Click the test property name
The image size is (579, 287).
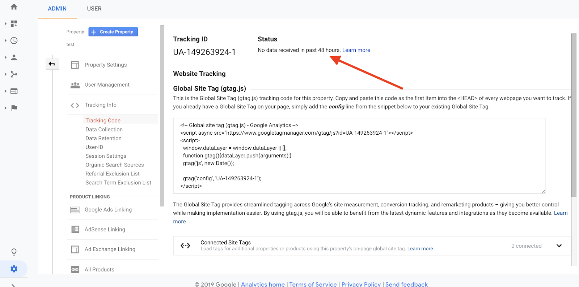pos(71,44)
